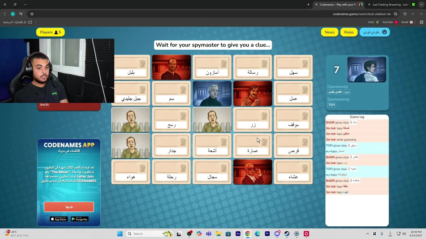
Task: Open Task View from taskbar
Action: point(179,234)
